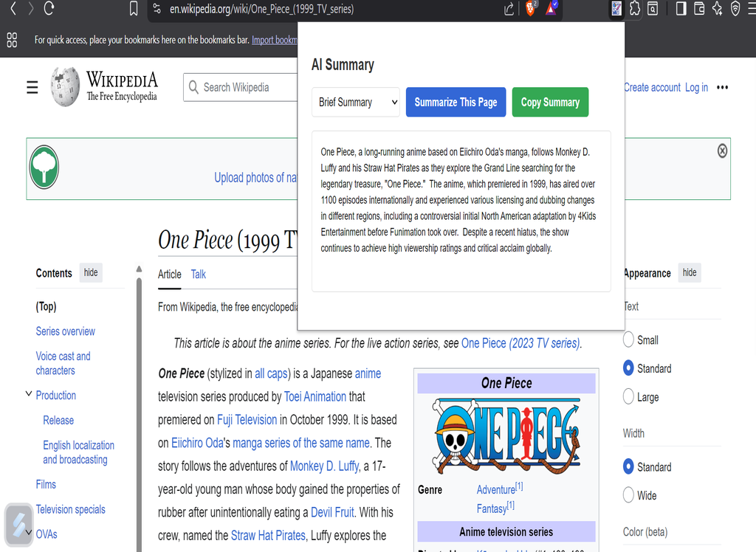Click the Wikipedia globe logo
Viewport: 756px width, 552px height.
[x=66, y=87]
